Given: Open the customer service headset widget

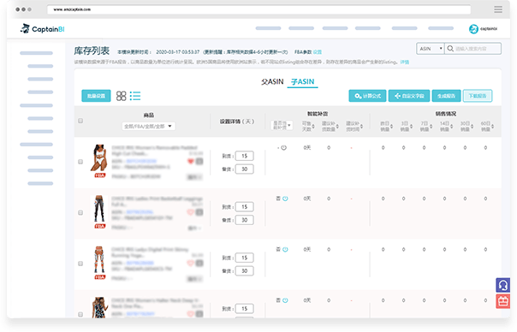Looking at the screenshot, I should click(x=502, y=285).
